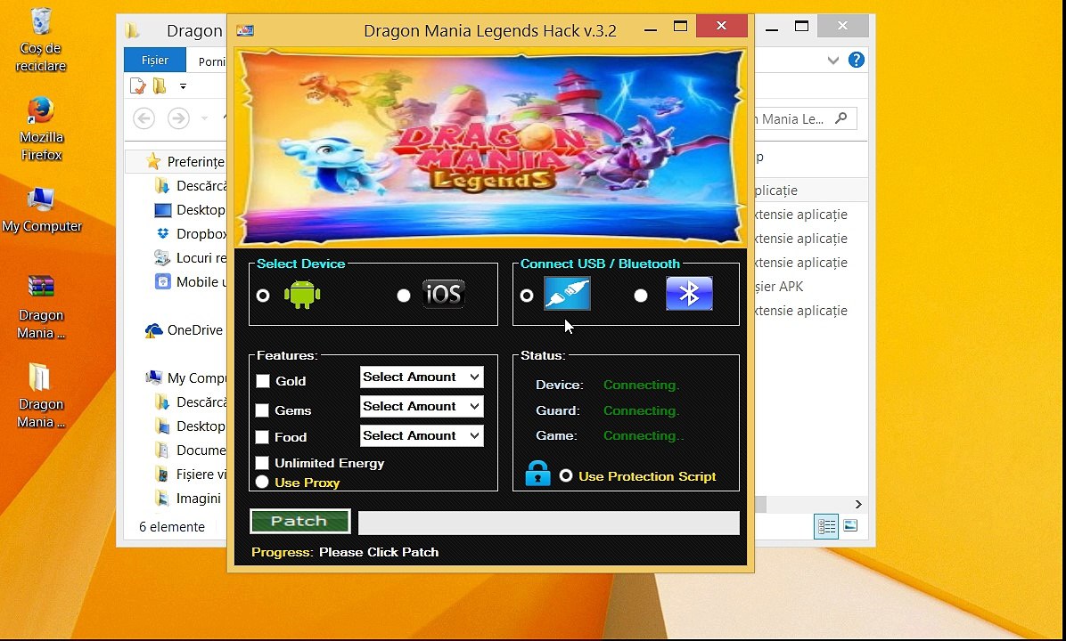Go back with Explorer's back arrow

click(x=143, y=118)
